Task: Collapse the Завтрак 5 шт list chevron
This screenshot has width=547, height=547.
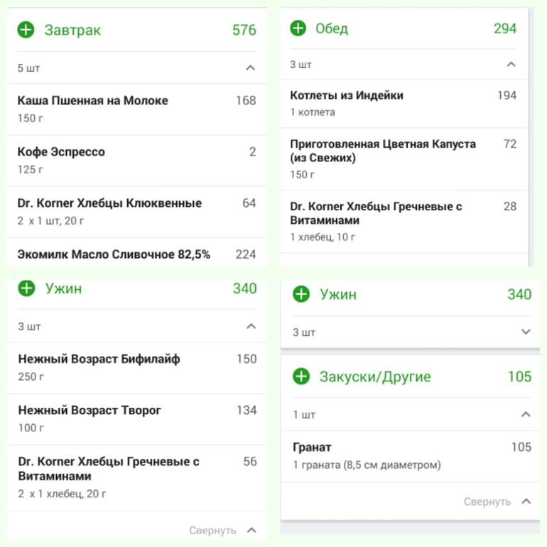Action: pyautogui.click(x=250, y=67)
